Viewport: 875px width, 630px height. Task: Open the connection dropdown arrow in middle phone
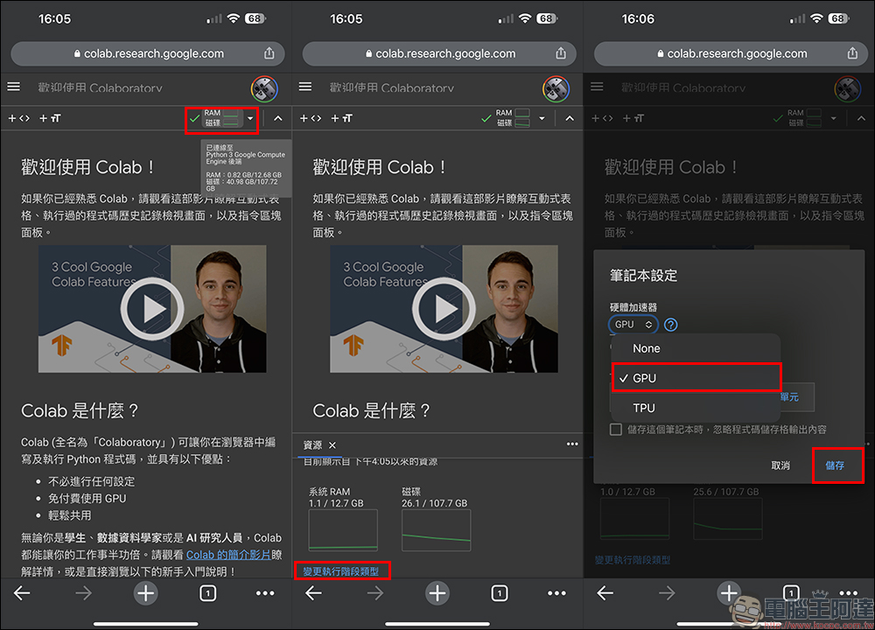click(x=542, y=118)
